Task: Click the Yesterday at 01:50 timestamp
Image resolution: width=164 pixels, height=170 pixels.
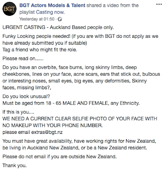Action: (x=37, y=19)
